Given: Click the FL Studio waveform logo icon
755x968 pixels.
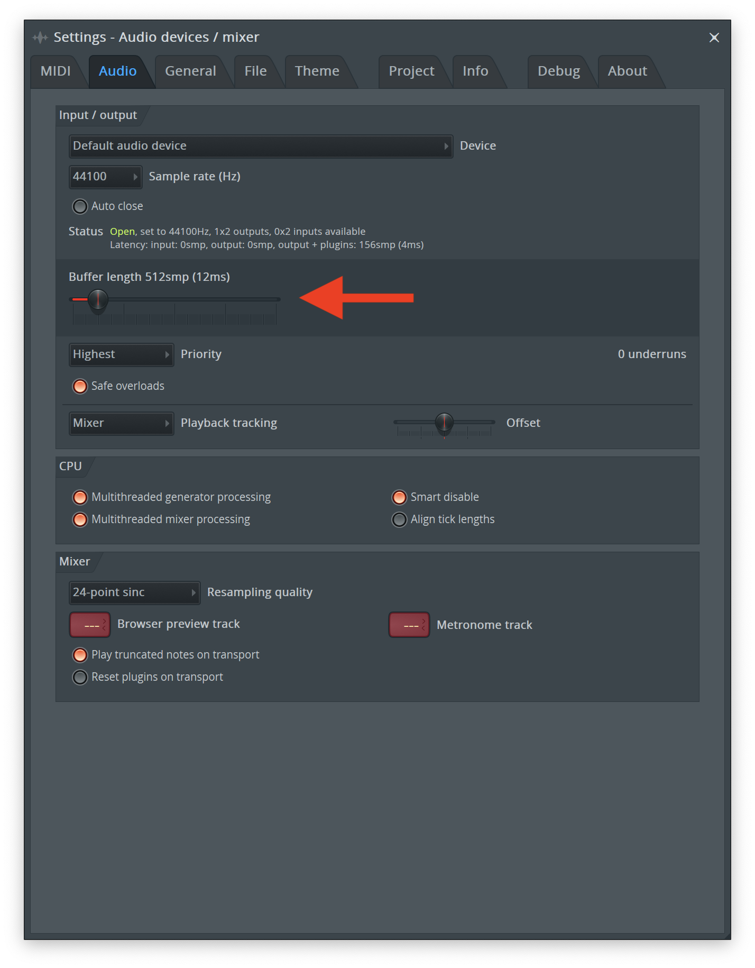Looking at the screenshot, I should (40, 37).
